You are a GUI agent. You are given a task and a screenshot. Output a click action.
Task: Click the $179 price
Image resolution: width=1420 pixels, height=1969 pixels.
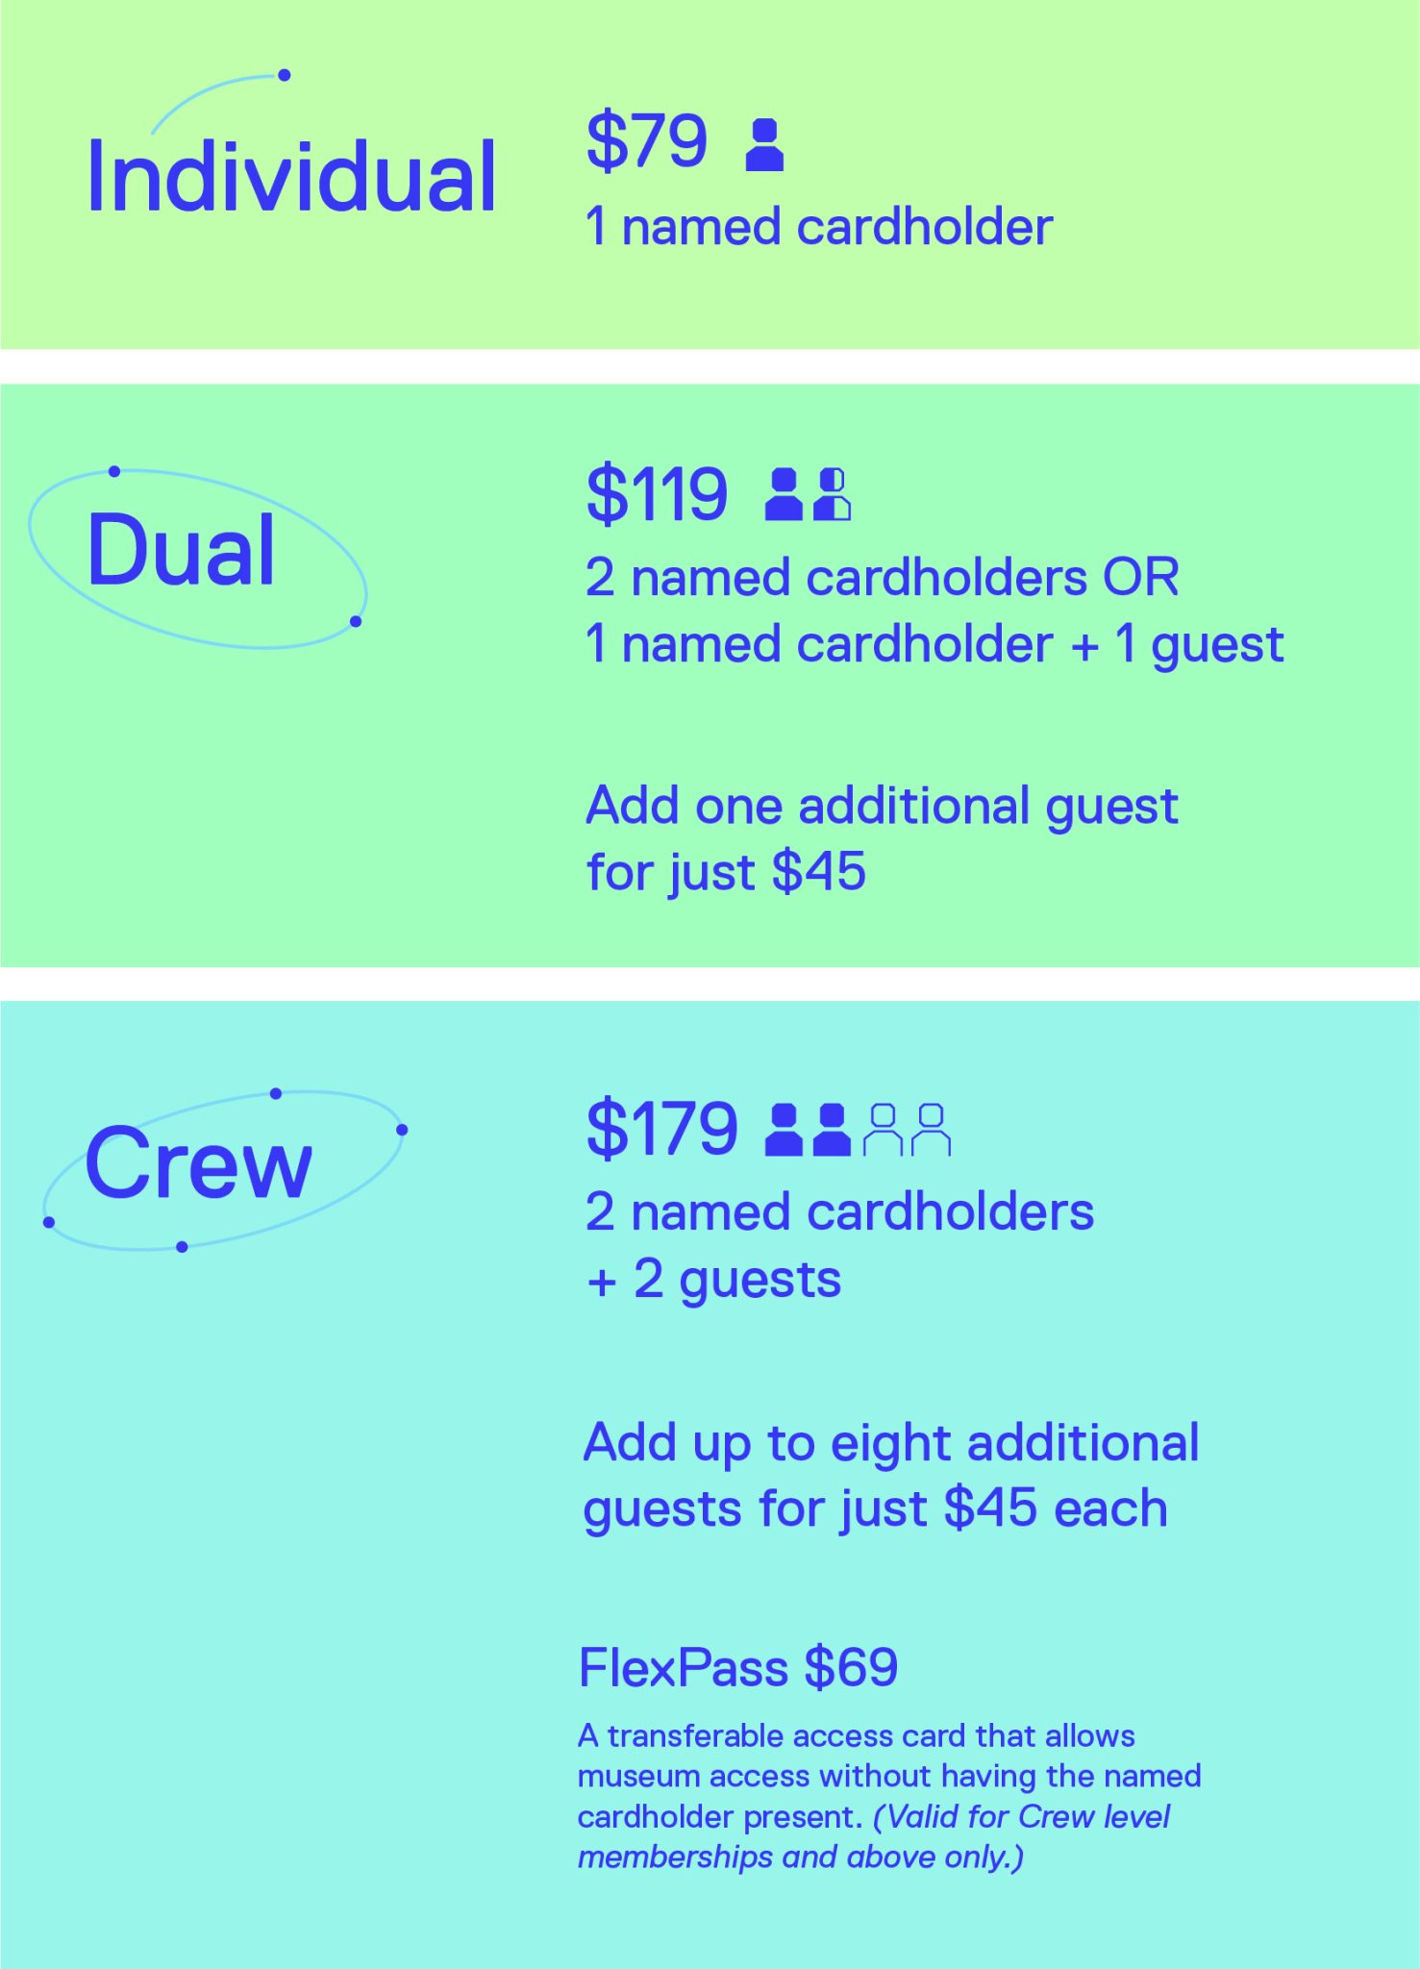661,1129
